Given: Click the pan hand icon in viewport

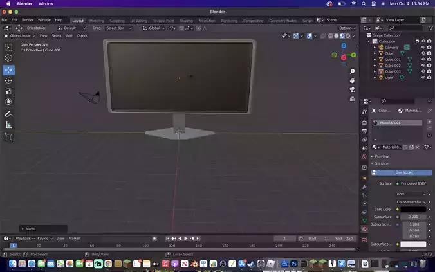Looking at the screenshot, I should [352, 80].
